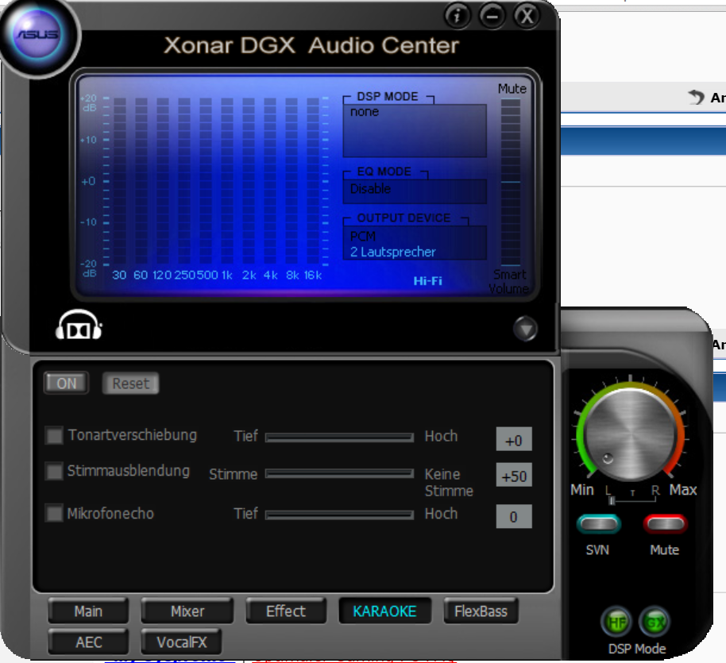726x663 pixels.
Task: Click the master volume knob
Action: [x=631, y=434]
